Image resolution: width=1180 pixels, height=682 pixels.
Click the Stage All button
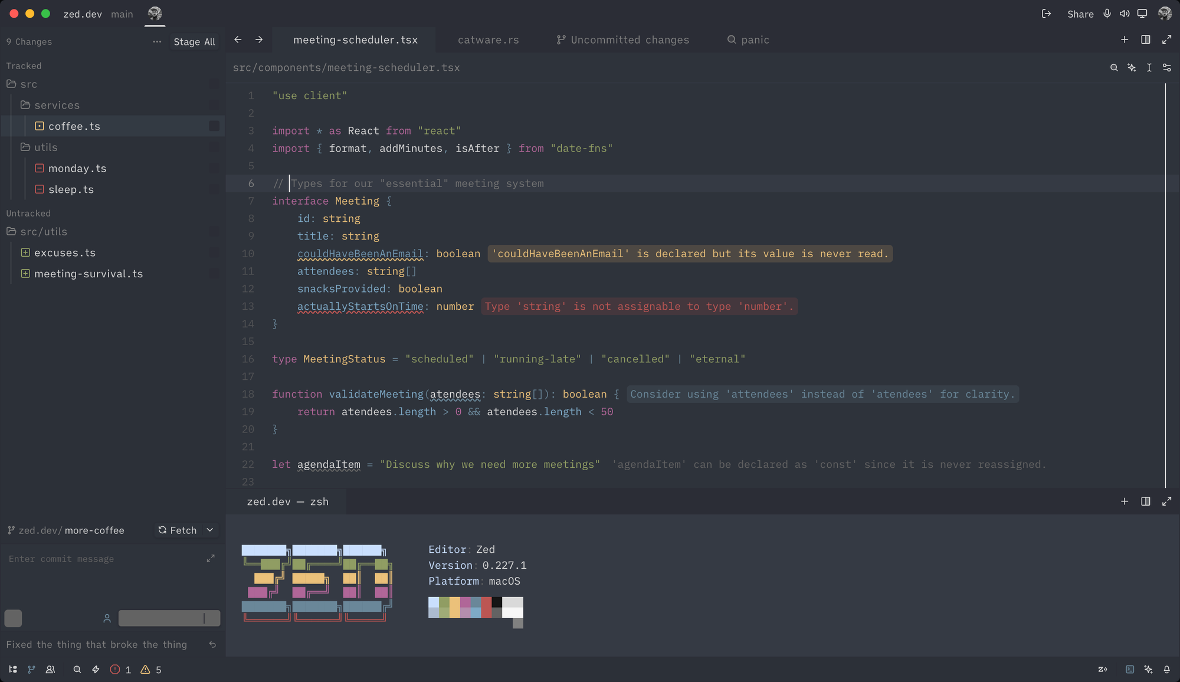[x=194, y=42]
